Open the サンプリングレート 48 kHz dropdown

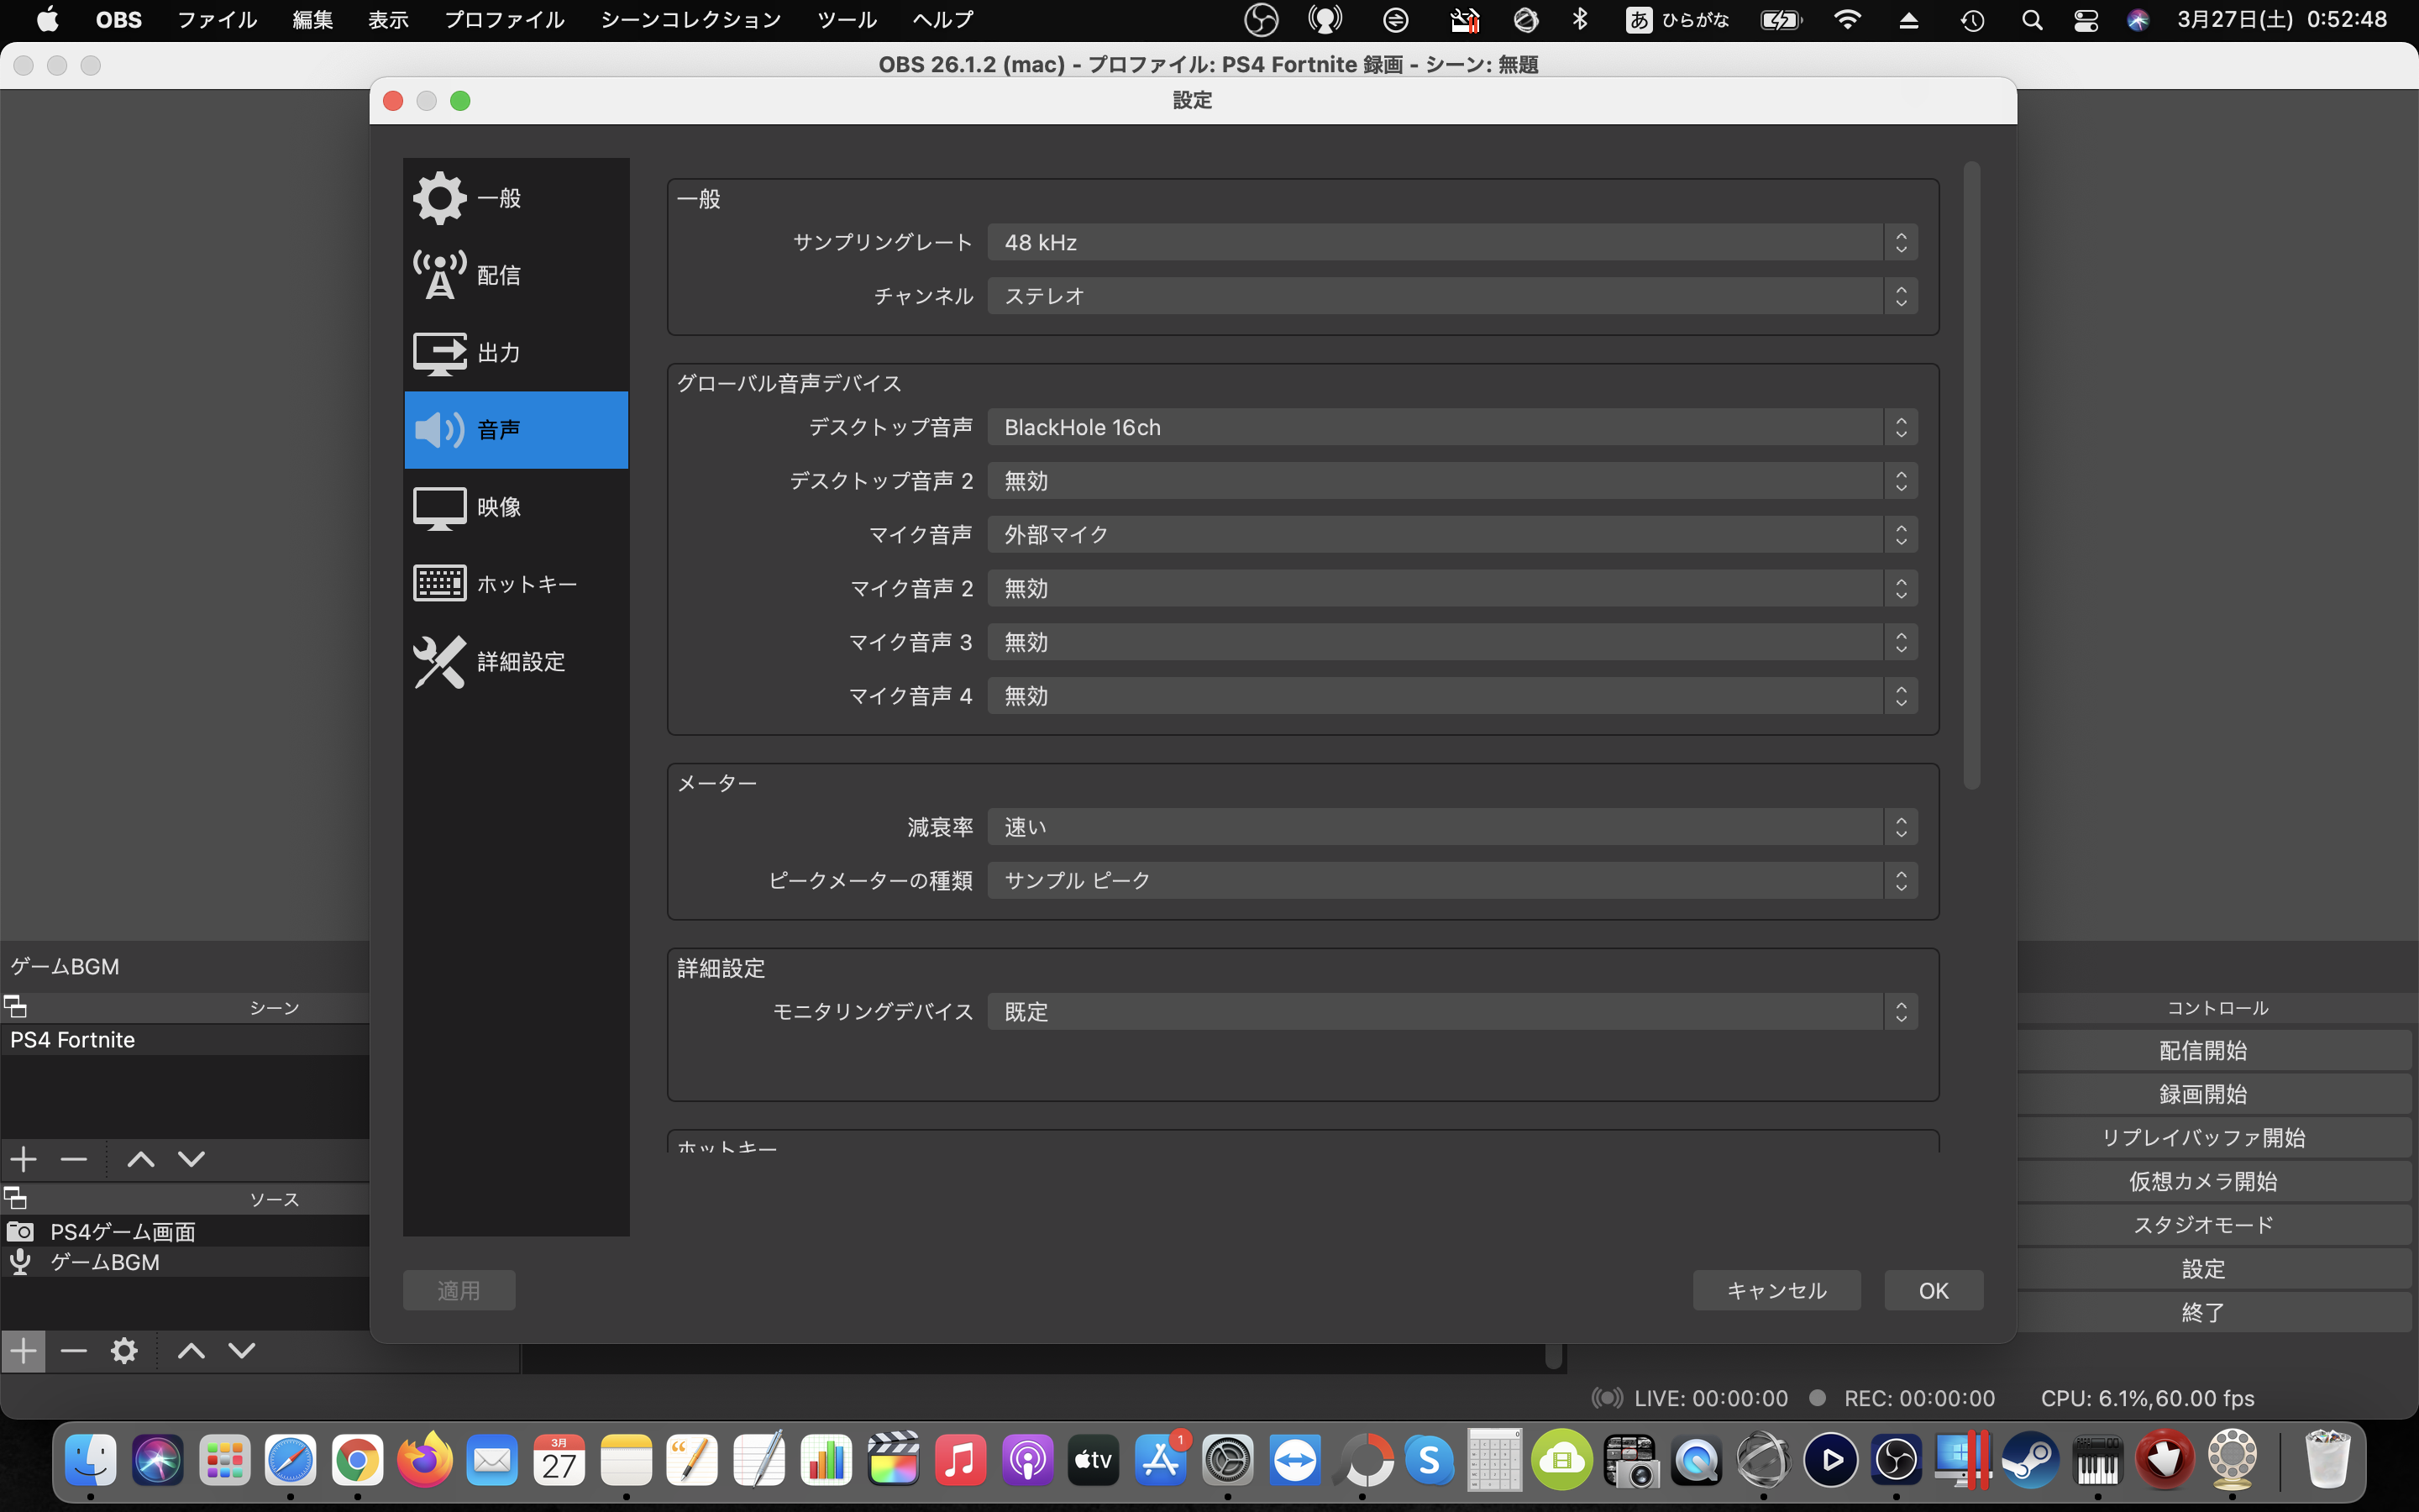1451,243
